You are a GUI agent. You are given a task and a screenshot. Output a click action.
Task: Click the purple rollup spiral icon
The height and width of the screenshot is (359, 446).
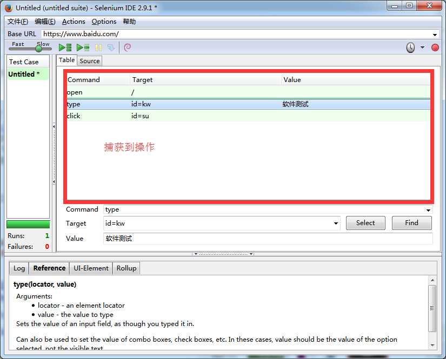[x=128, y=48]
